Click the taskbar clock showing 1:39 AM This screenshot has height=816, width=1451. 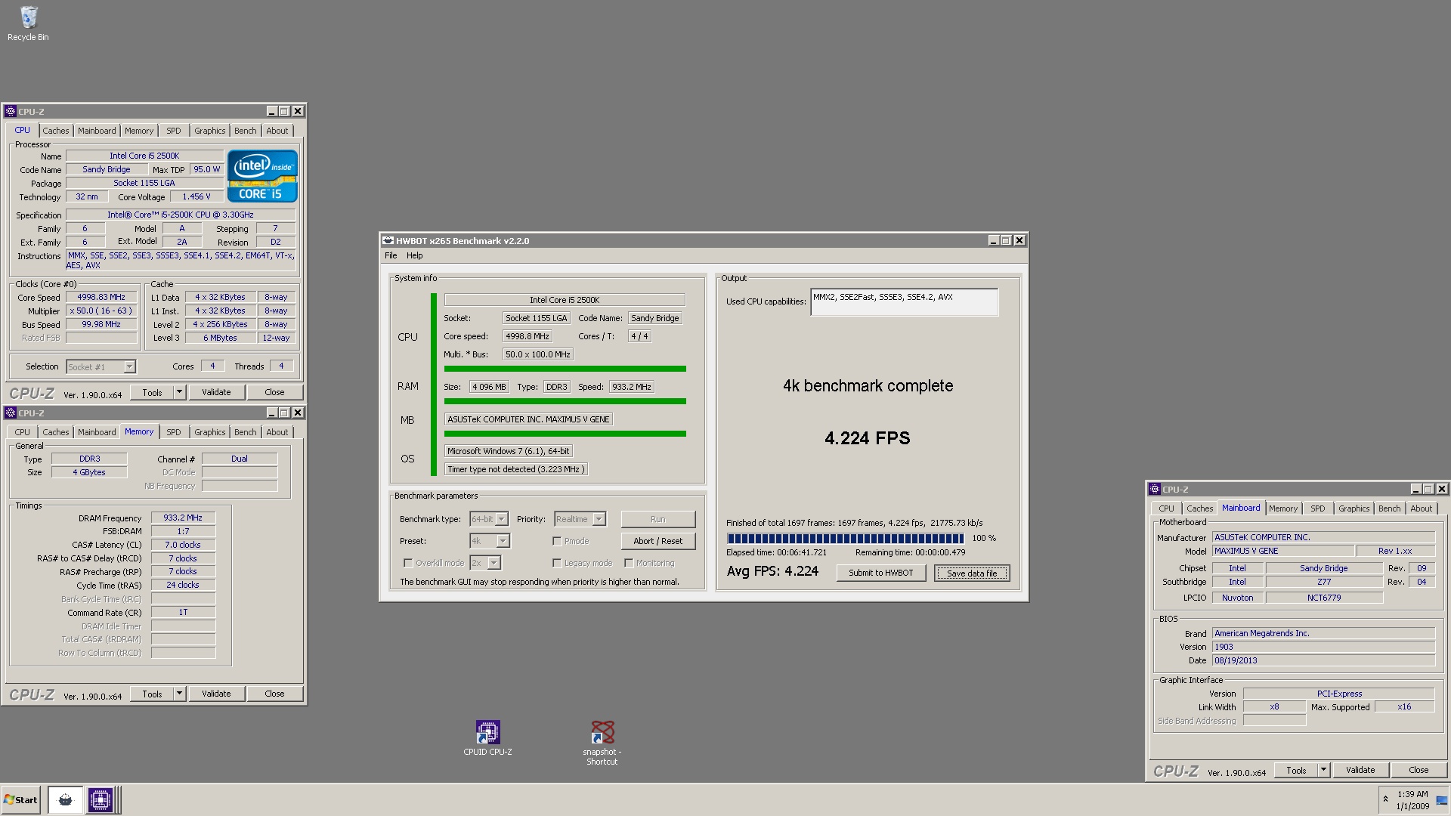(1412, 800)
